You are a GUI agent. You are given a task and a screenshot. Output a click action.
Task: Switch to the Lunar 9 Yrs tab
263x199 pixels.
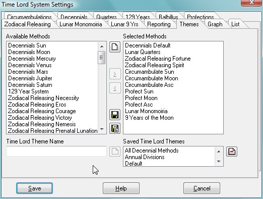124,24
